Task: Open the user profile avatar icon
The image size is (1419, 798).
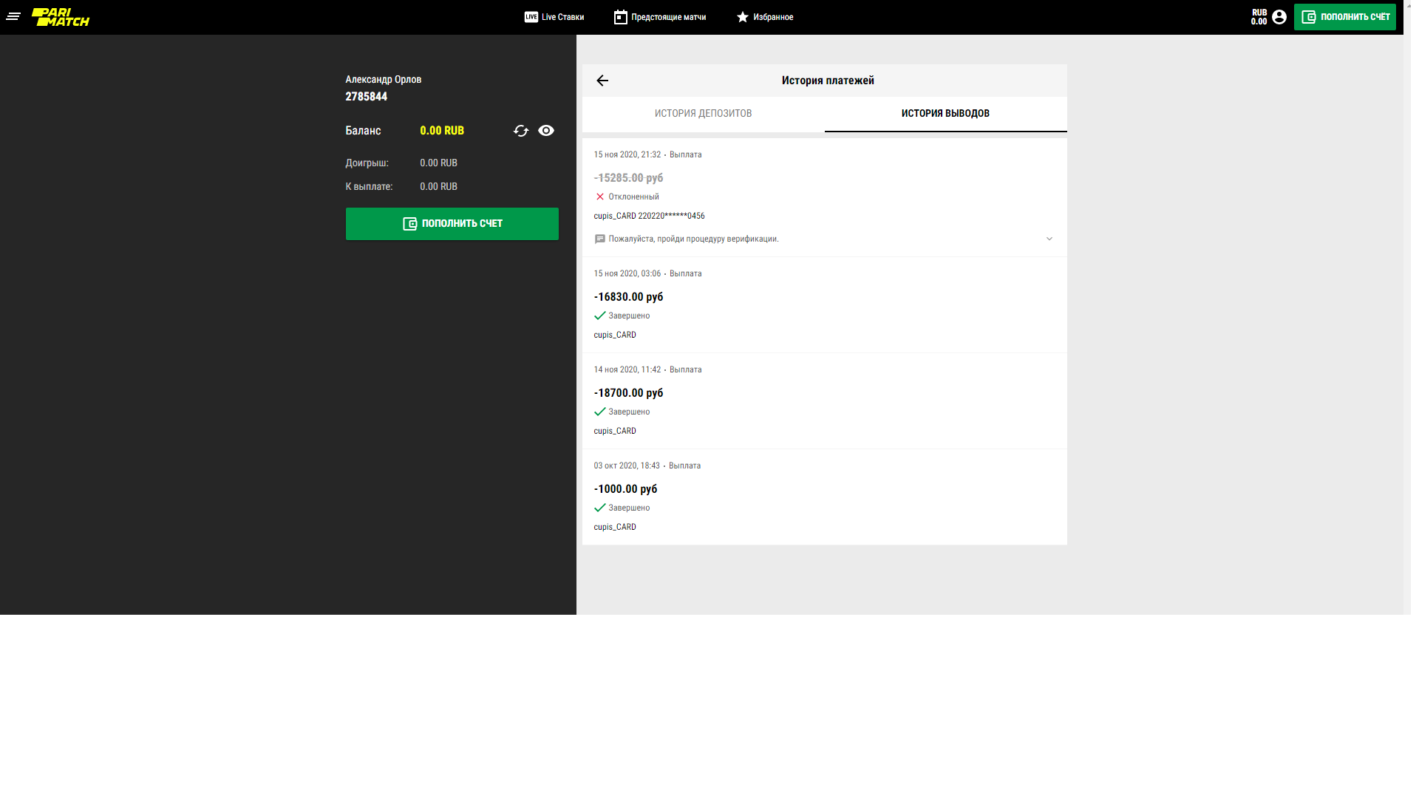Action: coord(1279,17)
